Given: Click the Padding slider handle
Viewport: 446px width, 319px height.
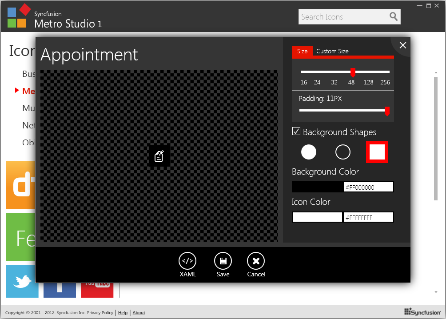Looking at the screenshot, I should point(387,111).
